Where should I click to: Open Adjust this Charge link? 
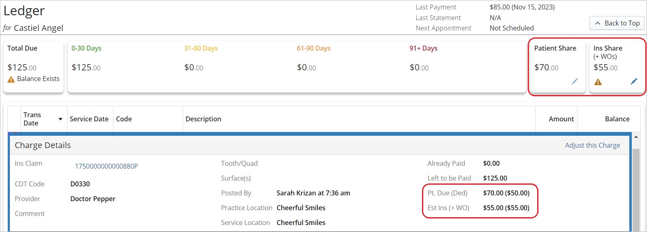point(592,145)
